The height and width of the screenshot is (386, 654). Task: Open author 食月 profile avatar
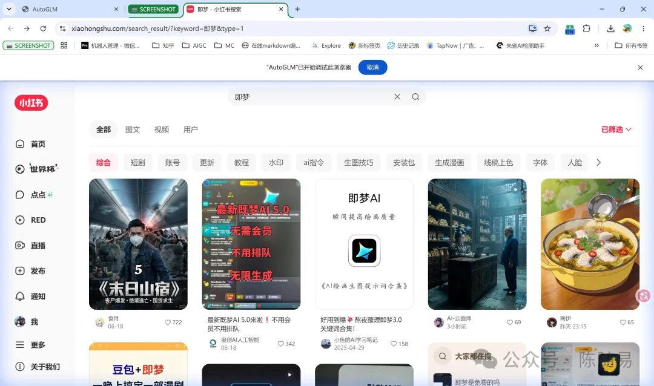[100, 322]
